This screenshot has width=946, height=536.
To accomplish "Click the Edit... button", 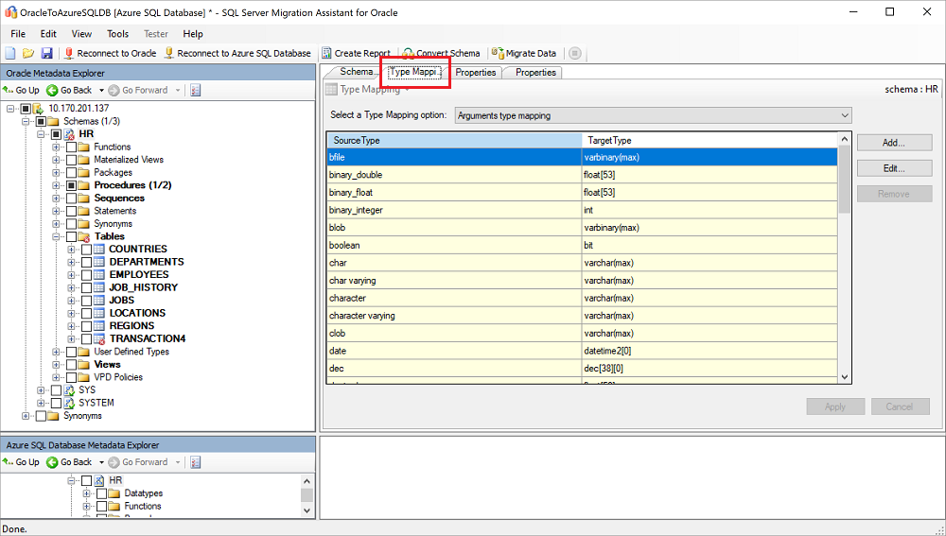I will coord(894,168).
